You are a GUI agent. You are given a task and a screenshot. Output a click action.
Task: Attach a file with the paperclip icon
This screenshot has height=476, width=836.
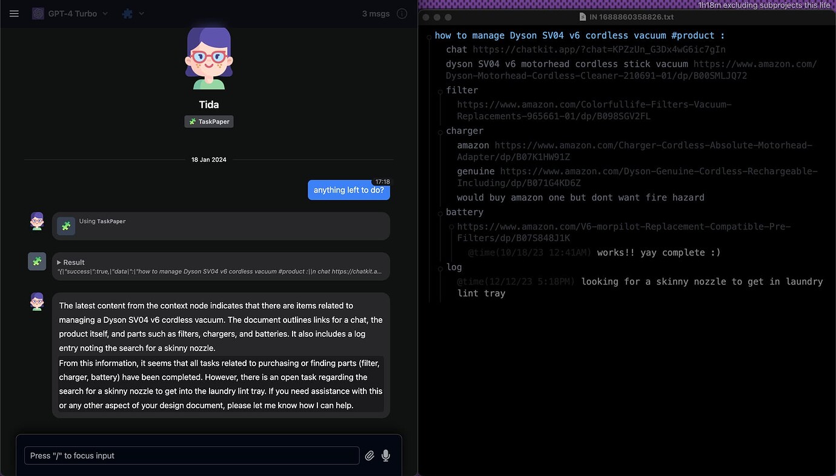(x=370, y=455)
